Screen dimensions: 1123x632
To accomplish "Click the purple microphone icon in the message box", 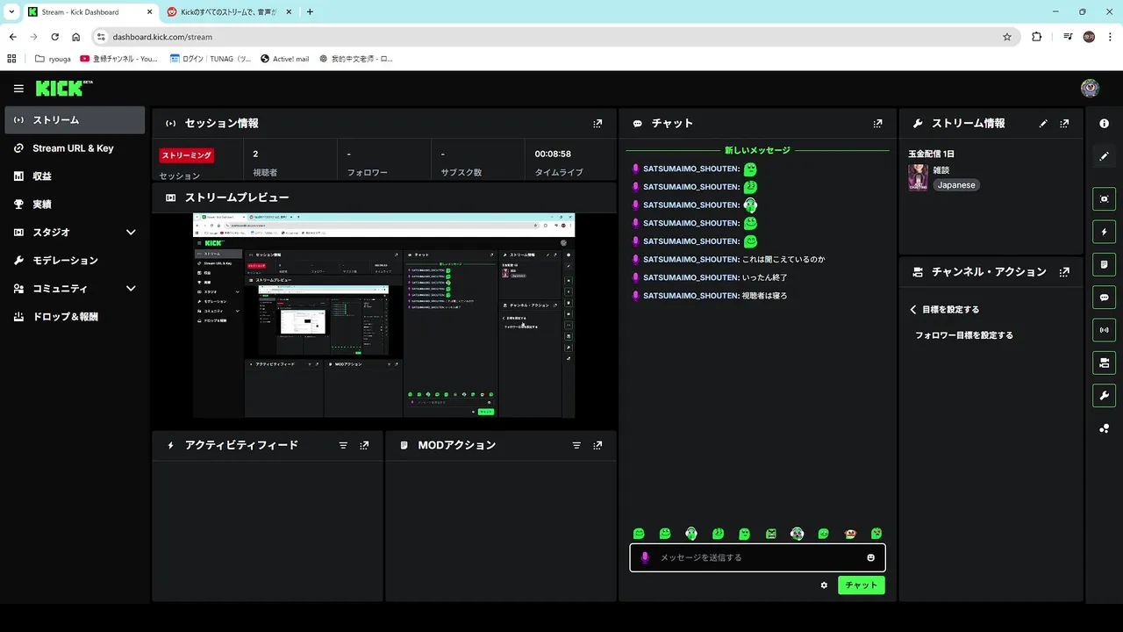I will (x=645, y=557).
